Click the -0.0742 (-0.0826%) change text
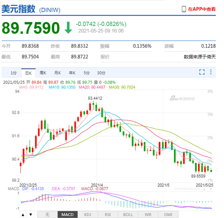This screenshot has width=224, height=218. tap(101, 24)
